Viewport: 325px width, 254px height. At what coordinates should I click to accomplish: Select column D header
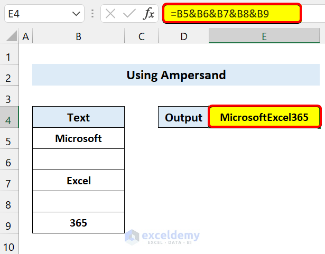184,36
